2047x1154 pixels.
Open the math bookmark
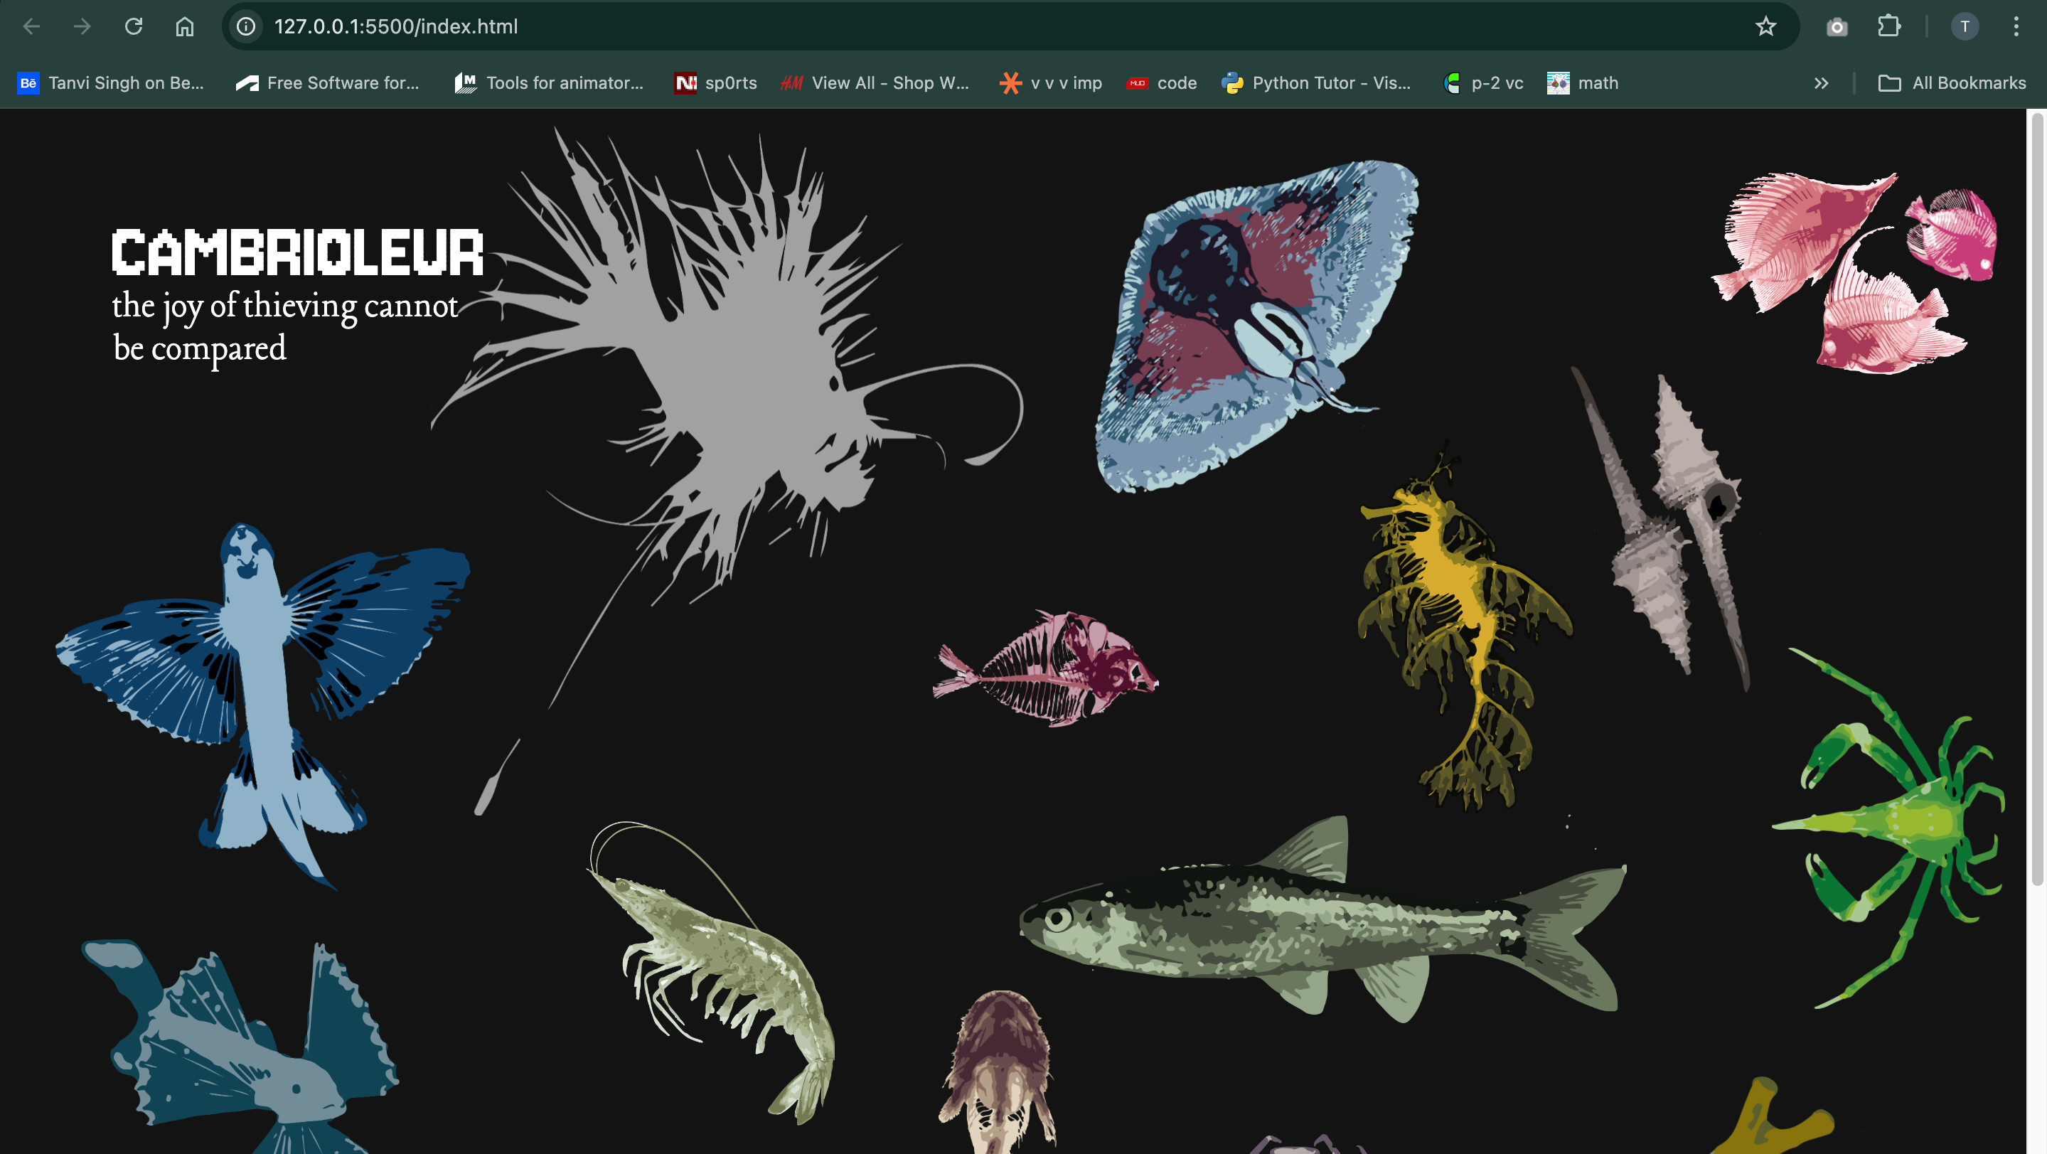1582,82
